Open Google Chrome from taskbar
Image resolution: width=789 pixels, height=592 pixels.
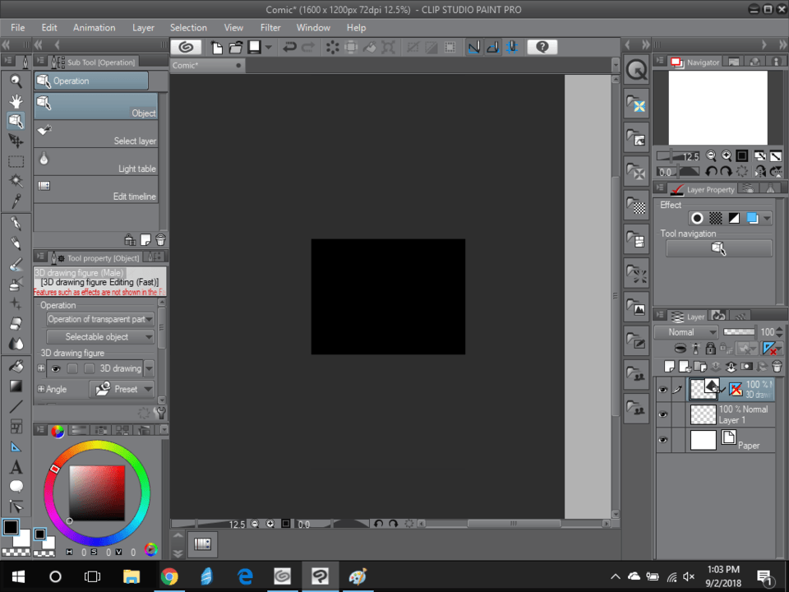[169, 576]
